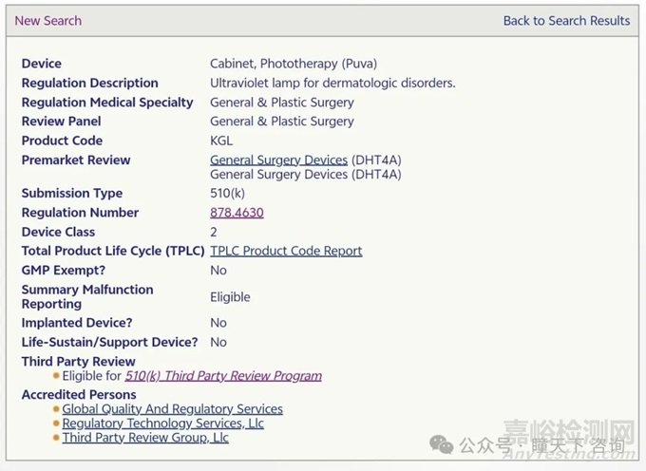This screenshot has height=471, width=646.
Task: Select the product code KGL text
Action: point(221,141)
